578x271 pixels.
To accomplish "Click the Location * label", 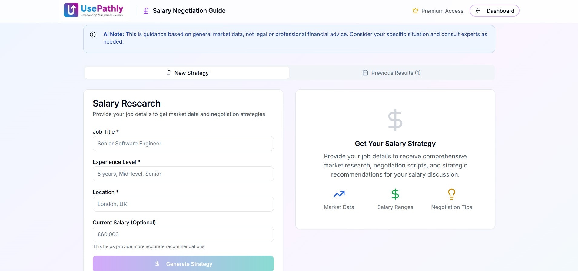I will [106, 192].
